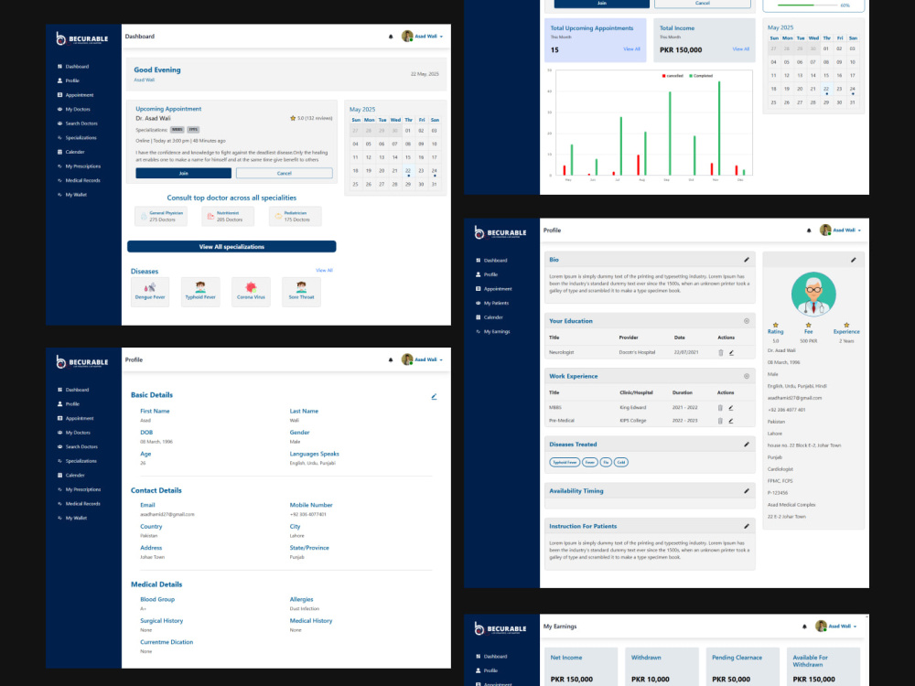Select the Nutritionist 205 Doctors card
This screenshot has height=686, width=915.
pos(228,217)
